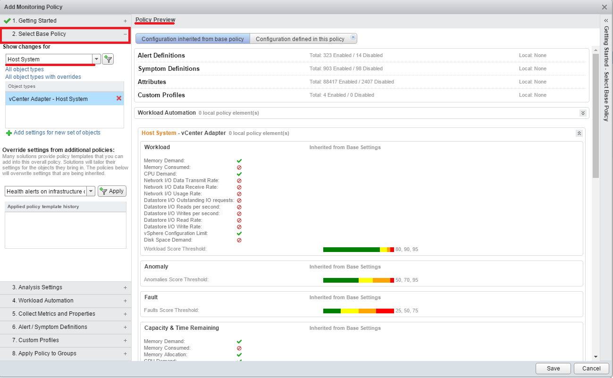Remove vCenter Adapter - Host System object type

tap(119, 98)
